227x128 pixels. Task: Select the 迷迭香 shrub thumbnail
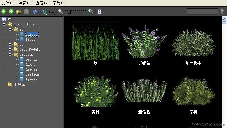[144, 90]
